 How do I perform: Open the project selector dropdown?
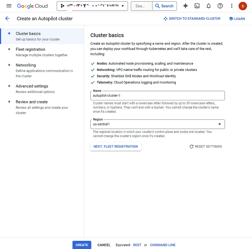tap(92, 6)
